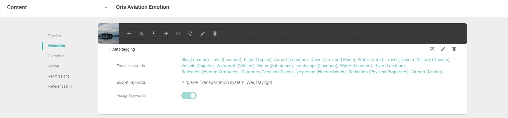Download the asset using download icon
508x118 pixels.
pos(153,33)
